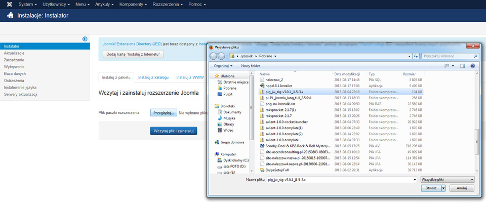Select the Instaluj z pakietu tab
Screen dimensions: 486x203
[x=116, y=77]
